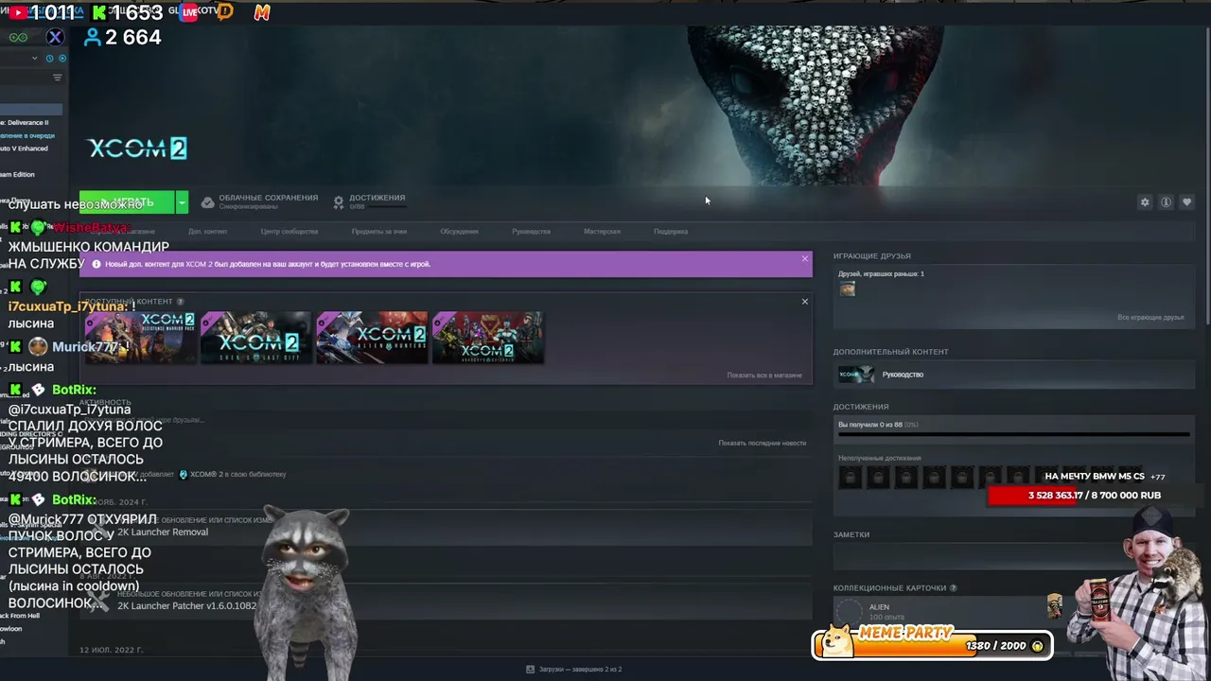
Task: Click the achievements gear icon beside Достижения
Action: coord(339,202)
